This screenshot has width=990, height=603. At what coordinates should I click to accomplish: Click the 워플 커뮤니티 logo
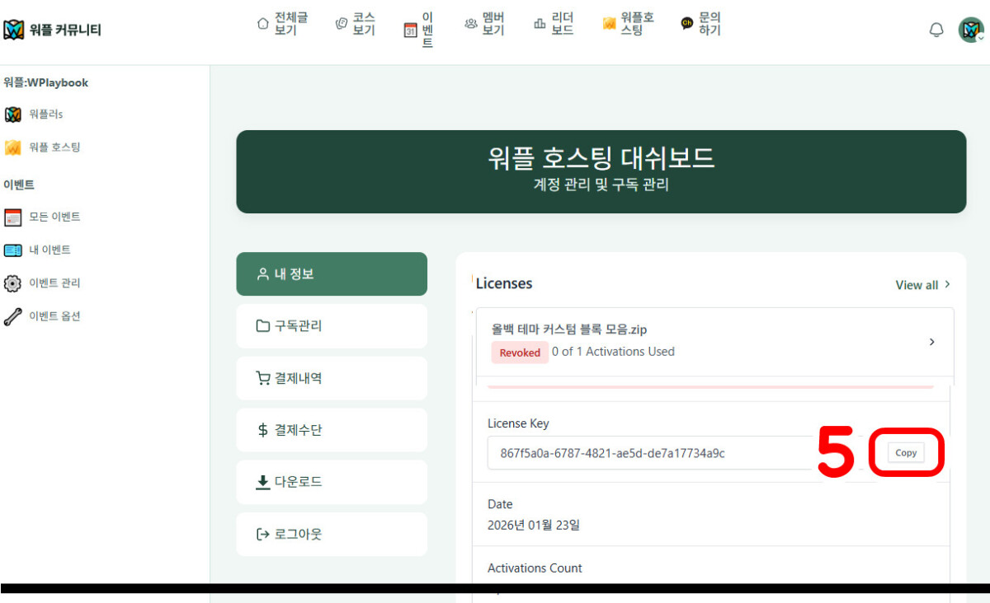[x=52, y=30]
